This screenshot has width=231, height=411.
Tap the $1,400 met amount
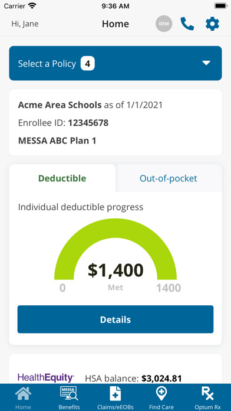115,270
